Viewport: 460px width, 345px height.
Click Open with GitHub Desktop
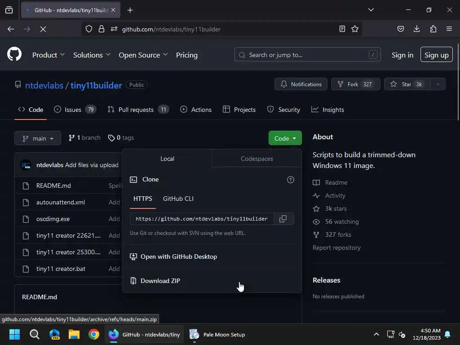(212, 257)
